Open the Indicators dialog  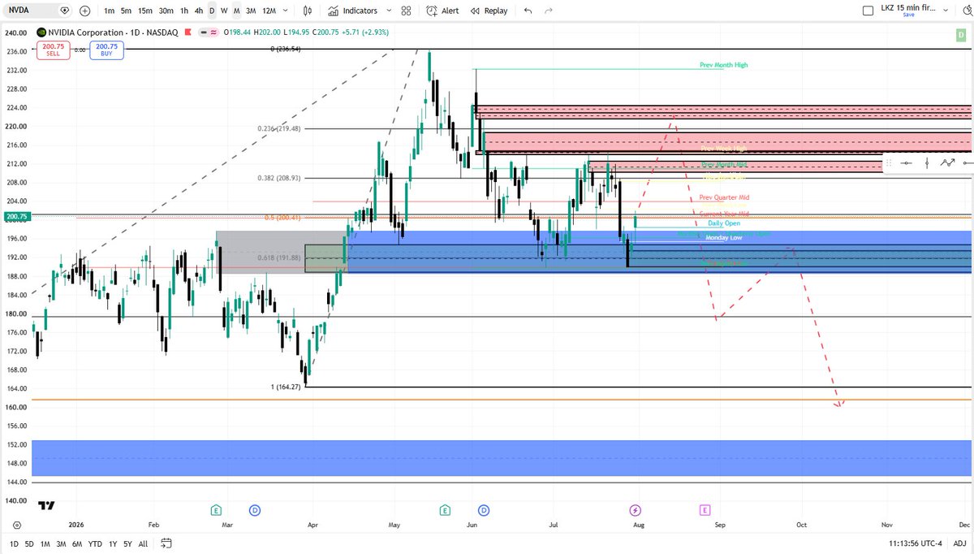tap(353, 11)
